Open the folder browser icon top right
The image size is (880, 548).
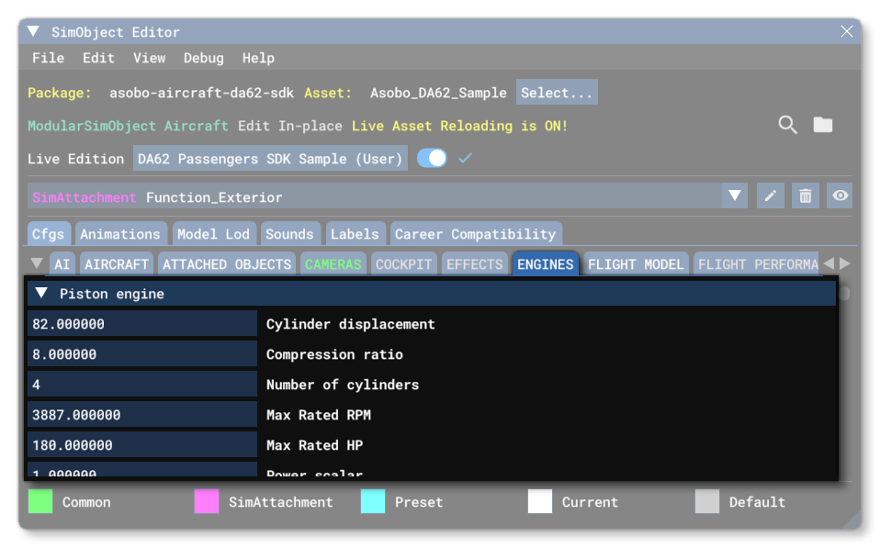pyautogui.click(x=823, y=125)
